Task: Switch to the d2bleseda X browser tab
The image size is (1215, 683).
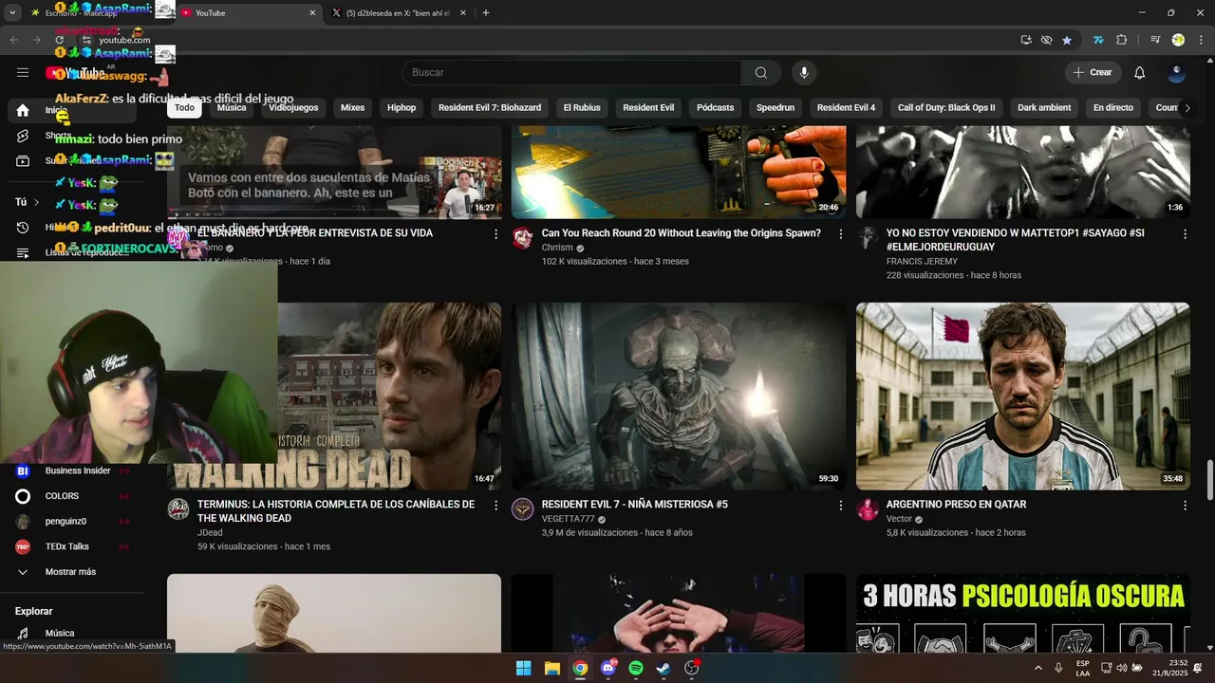Action: [x=399, y=13]
